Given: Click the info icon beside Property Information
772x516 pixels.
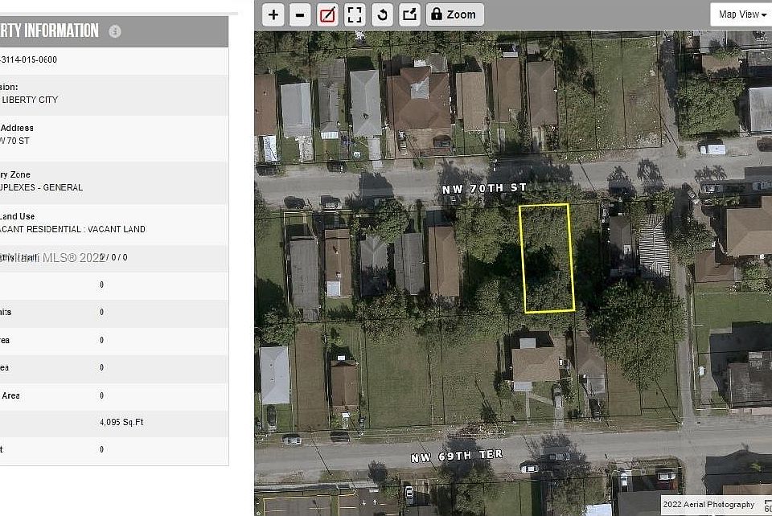Looking at the screenshot, I should coord(115,31).
